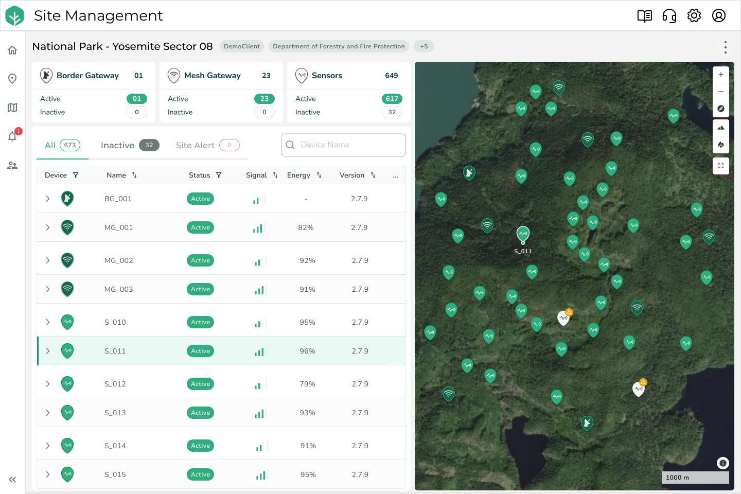The height and width of the screenshot is (494, 741).
Task: Toggle the fire layer on map
Action: tap(720, 145)
